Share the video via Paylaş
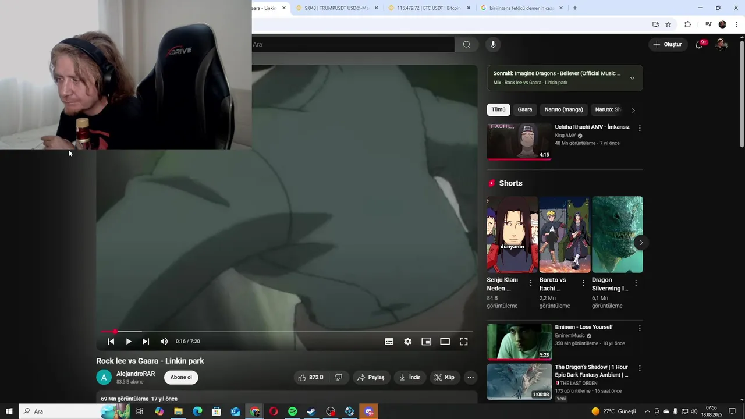Viewport: 745px width, 419px height. [371, 377]
